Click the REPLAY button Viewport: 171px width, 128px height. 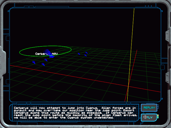click(x=149, y=108)
